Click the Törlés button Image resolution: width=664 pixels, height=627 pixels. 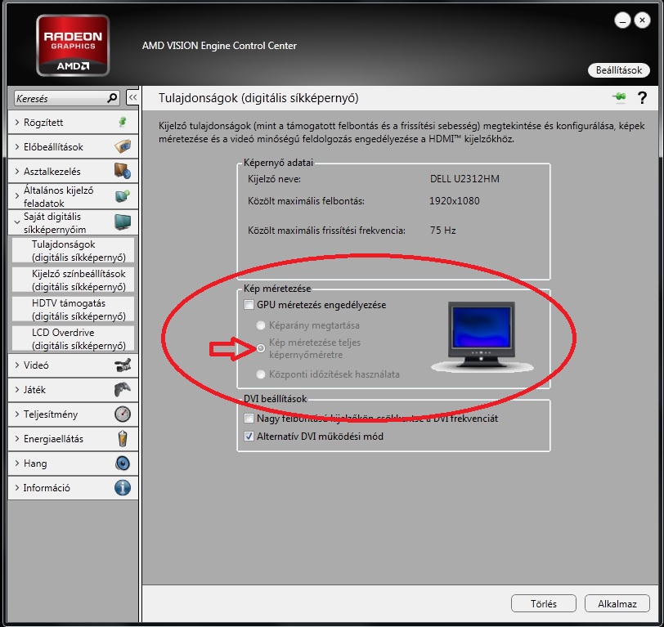pyautogui.click(x=544, y=603)
